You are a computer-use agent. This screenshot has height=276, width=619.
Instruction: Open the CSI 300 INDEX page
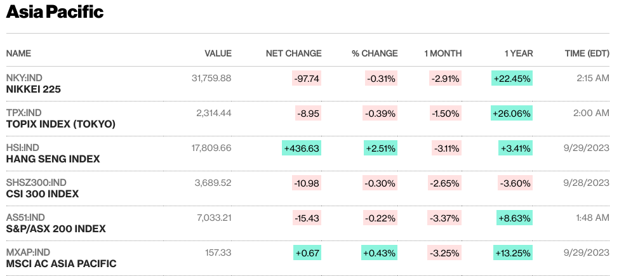[43, 194]
